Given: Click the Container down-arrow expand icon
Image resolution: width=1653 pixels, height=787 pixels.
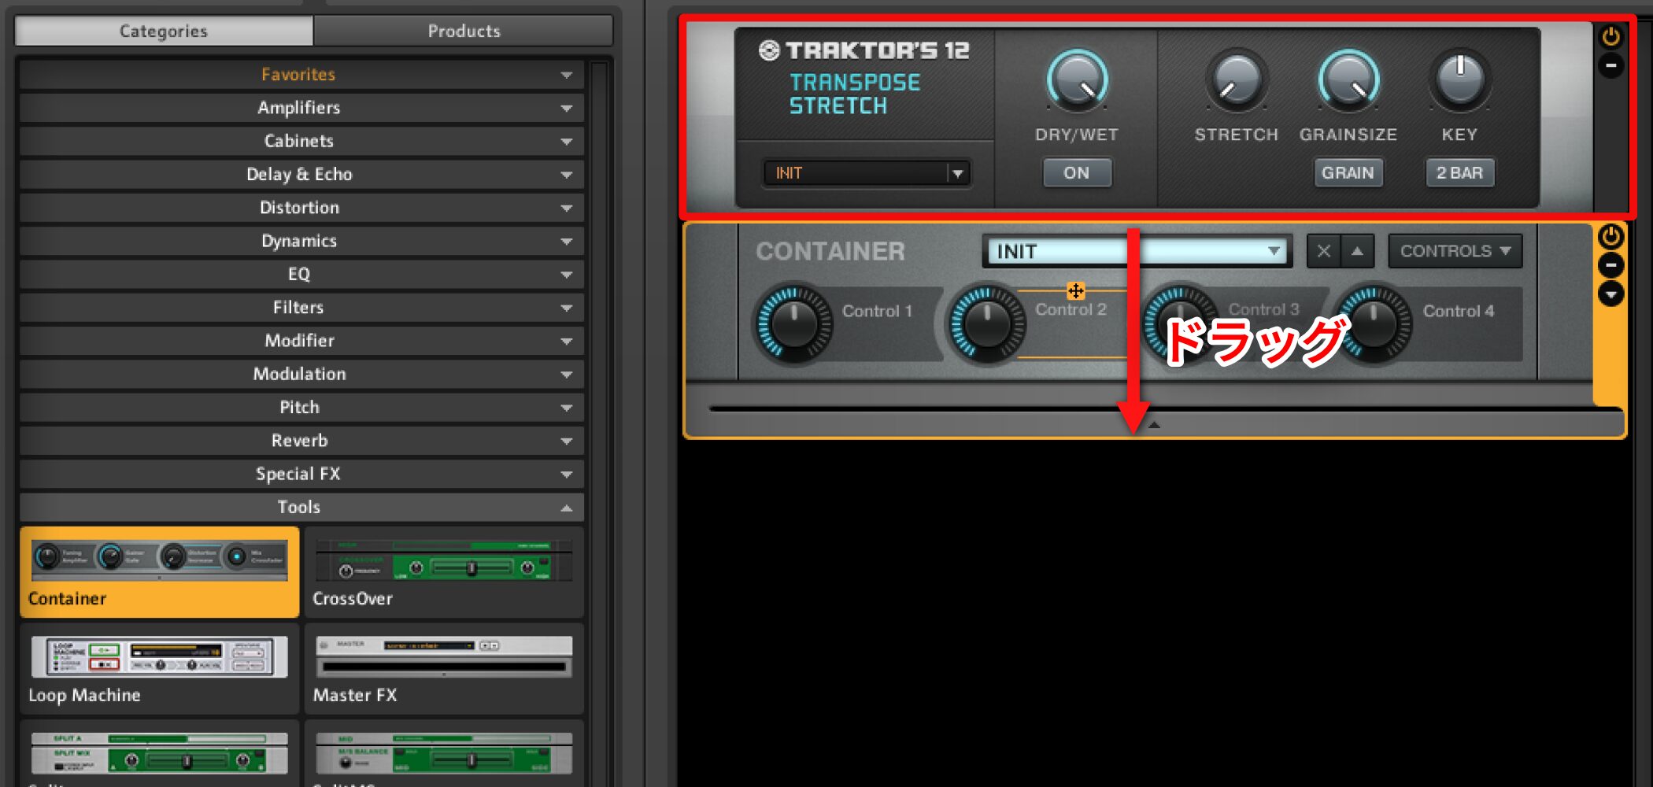Looking at the screenshot, I should pyautogui.click(x=1610, y=294).
